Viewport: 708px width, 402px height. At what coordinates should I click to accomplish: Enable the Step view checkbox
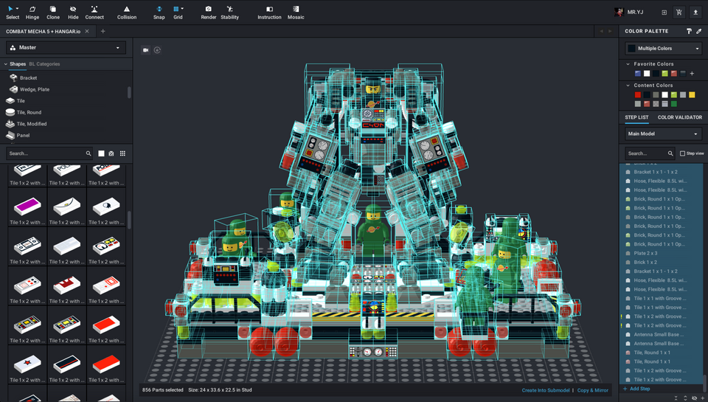[682, 153]
